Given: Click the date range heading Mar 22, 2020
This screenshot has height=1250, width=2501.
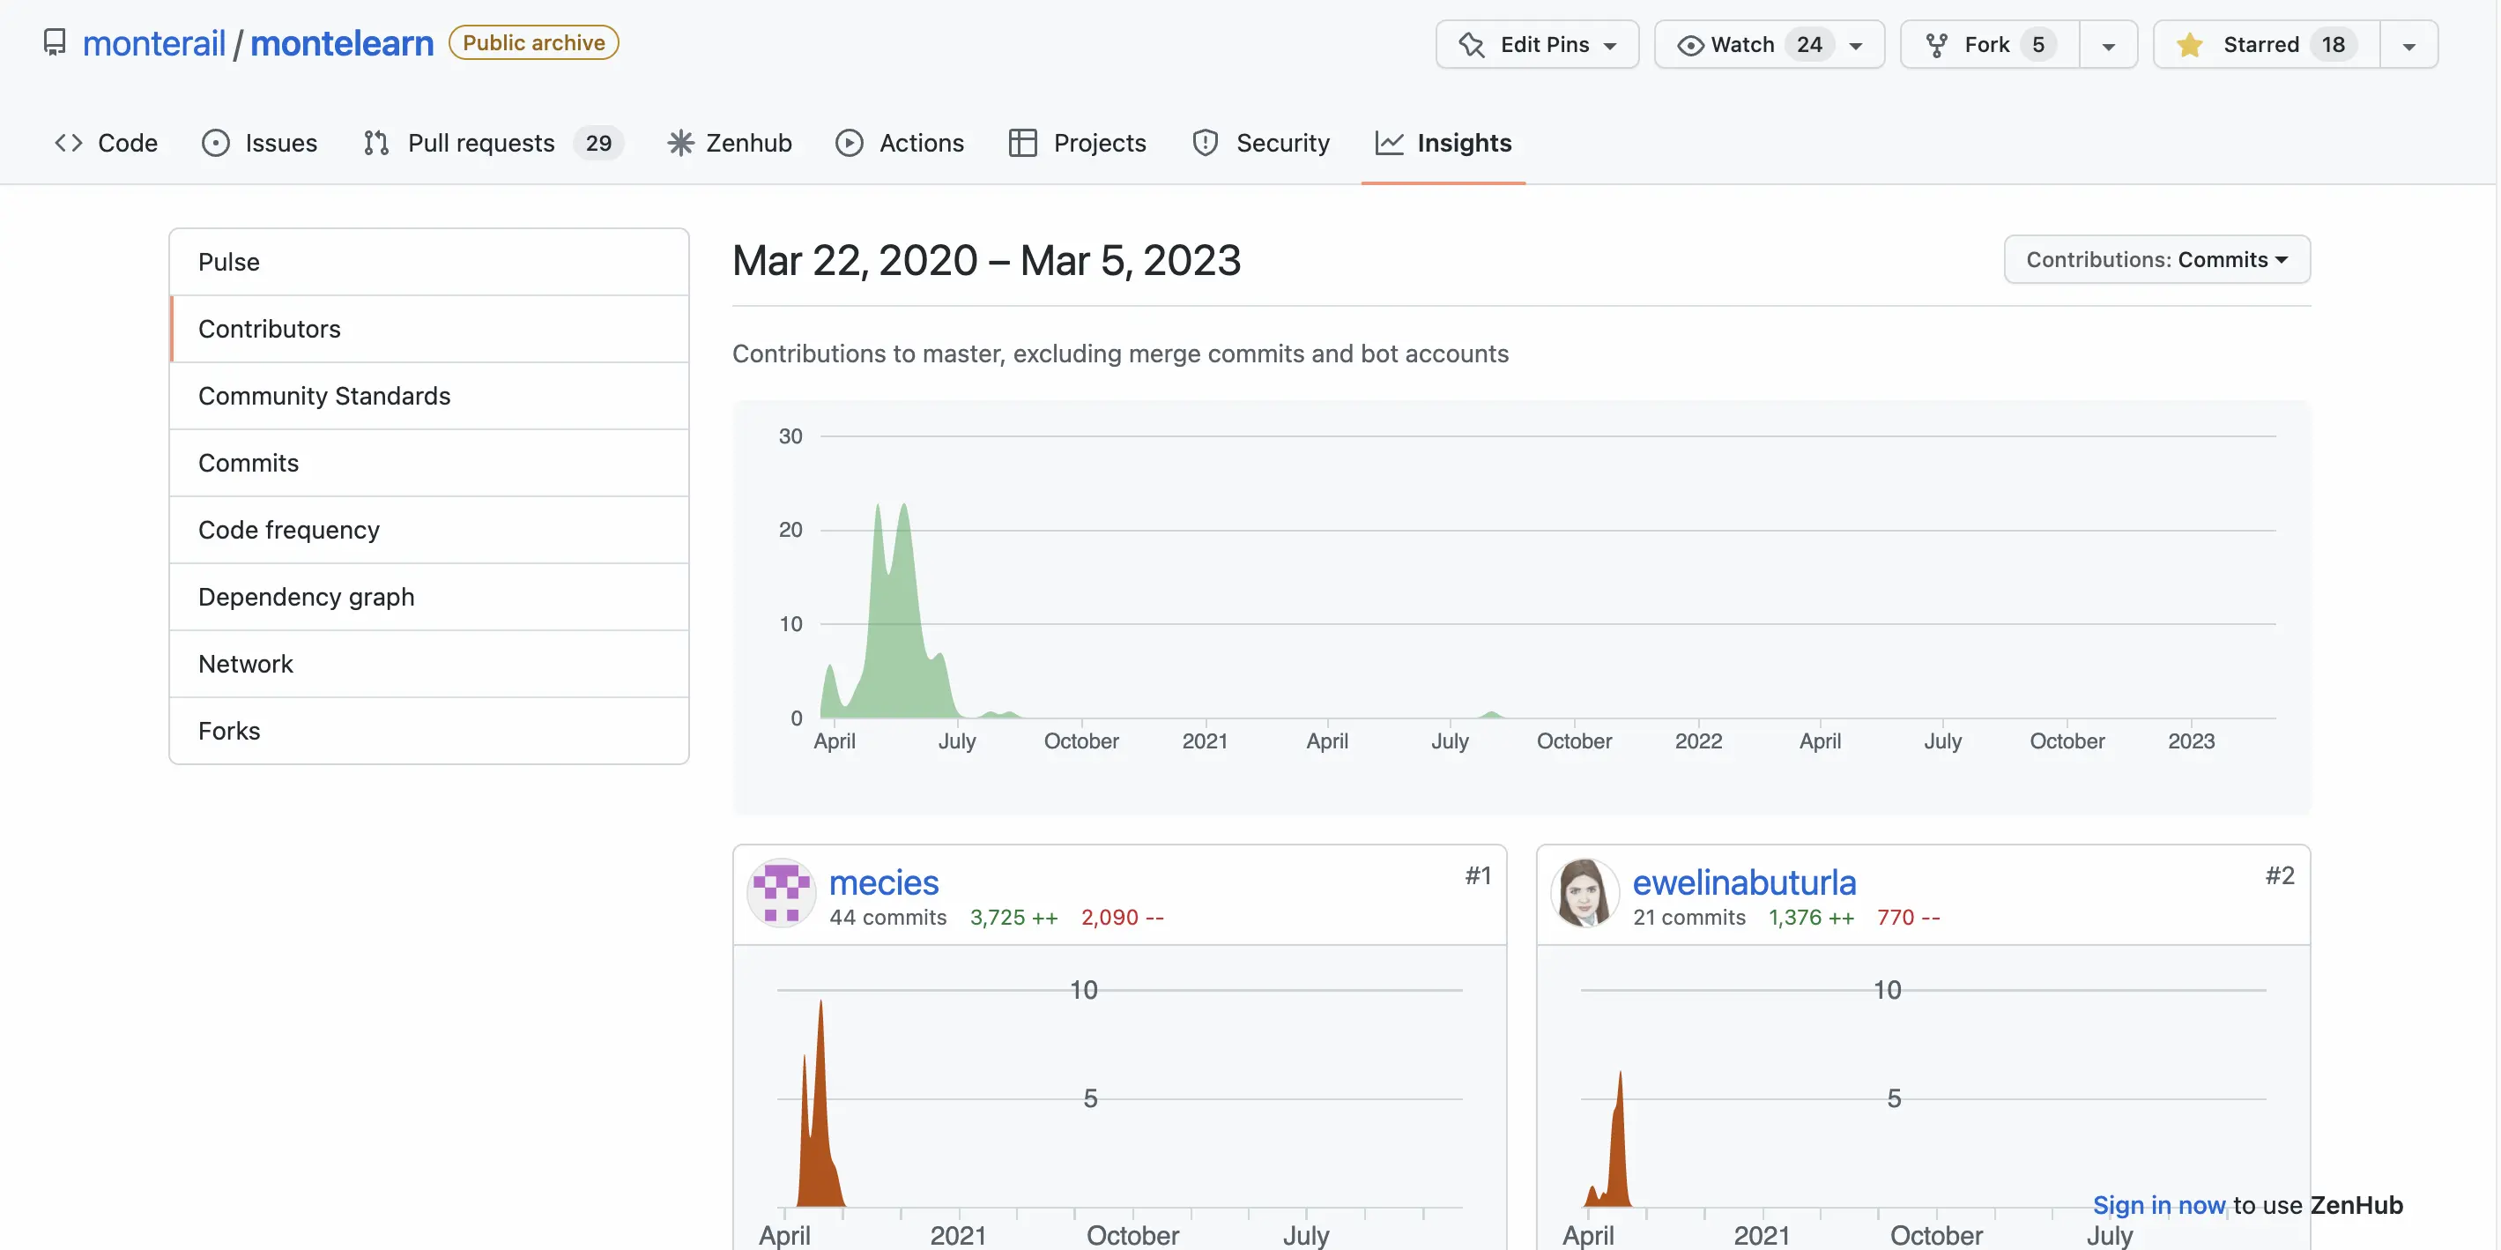Looking at the screenshot, I should (985, 260).
